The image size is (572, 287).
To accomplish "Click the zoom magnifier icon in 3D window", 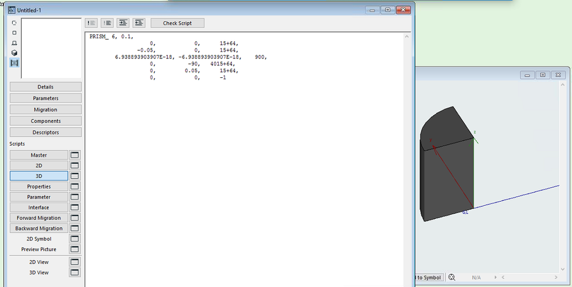I will (452, 277).
